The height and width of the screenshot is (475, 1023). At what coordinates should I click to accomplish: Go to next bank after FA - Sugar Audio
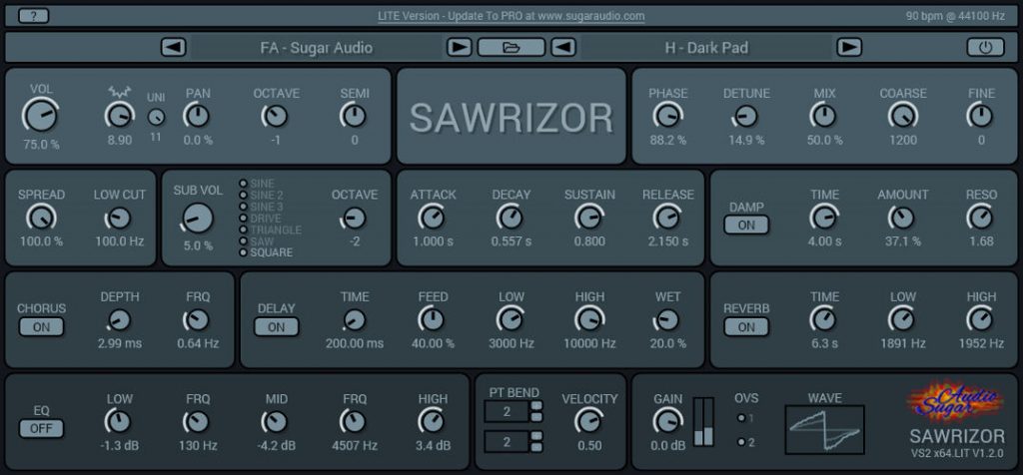[459, 48]
